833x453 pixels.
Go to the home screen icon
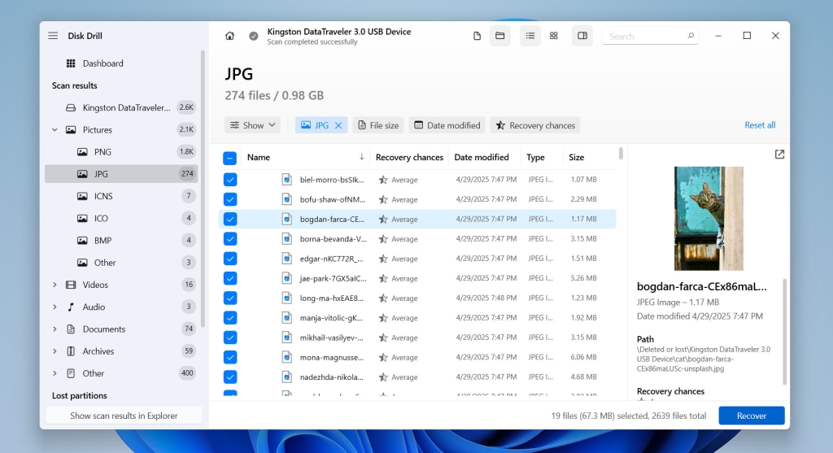229,36
